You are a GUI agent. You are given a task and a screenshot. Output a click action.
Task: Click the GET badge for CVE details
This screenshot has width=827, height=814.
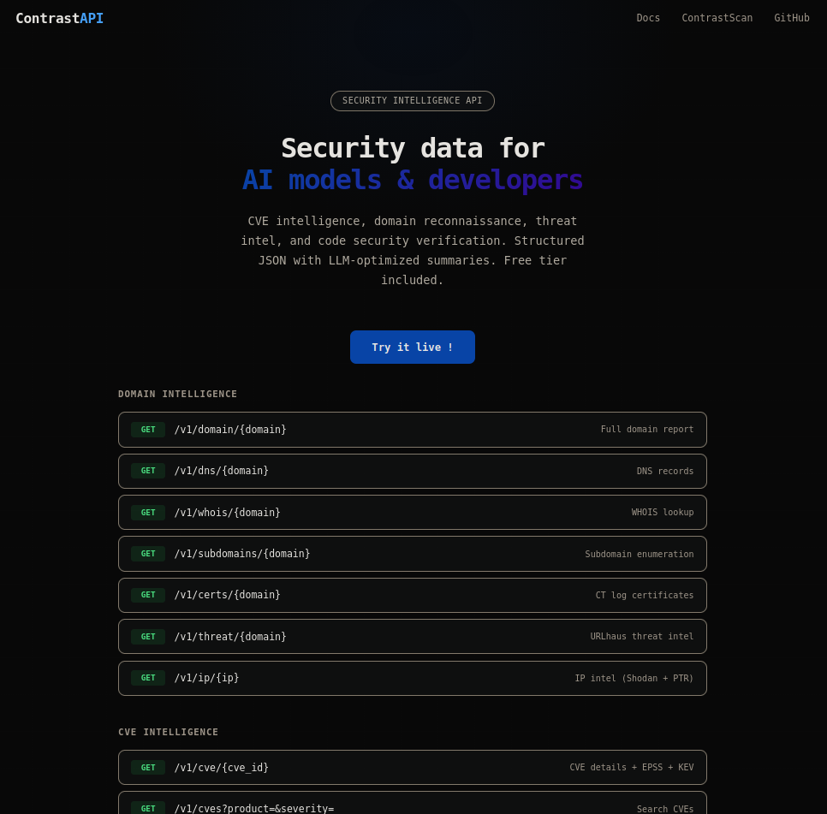148,768
